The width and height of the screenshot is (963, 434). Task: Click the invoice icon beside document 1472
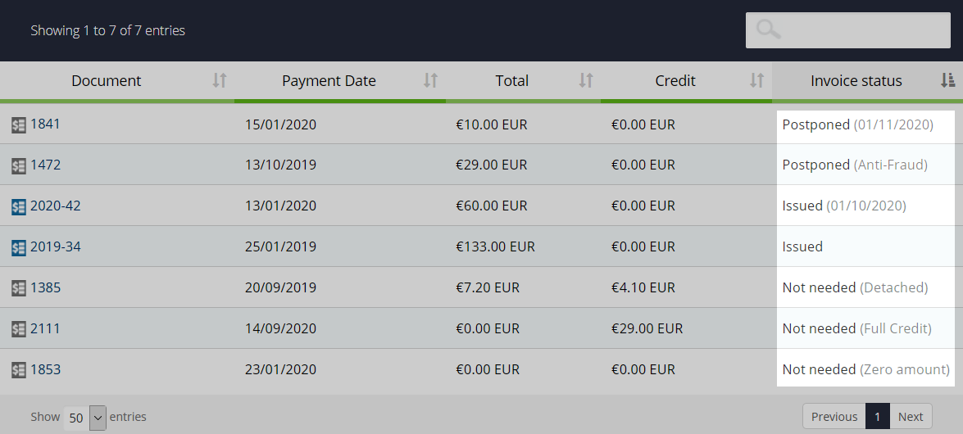19,165
